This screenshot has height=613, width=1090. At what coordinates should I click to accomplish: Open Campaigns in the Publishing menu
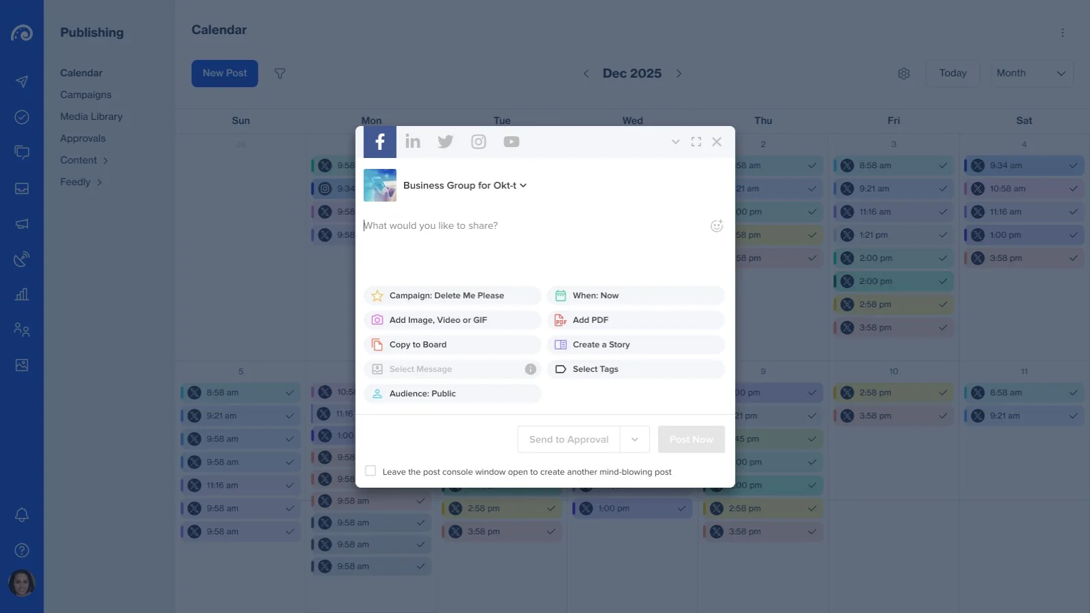[86, 95]
